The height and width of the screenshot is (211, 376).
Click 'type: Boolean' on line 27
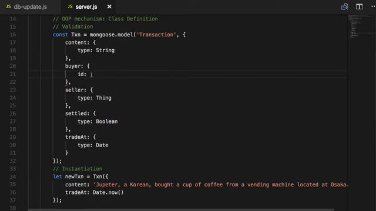coord(98,121)
